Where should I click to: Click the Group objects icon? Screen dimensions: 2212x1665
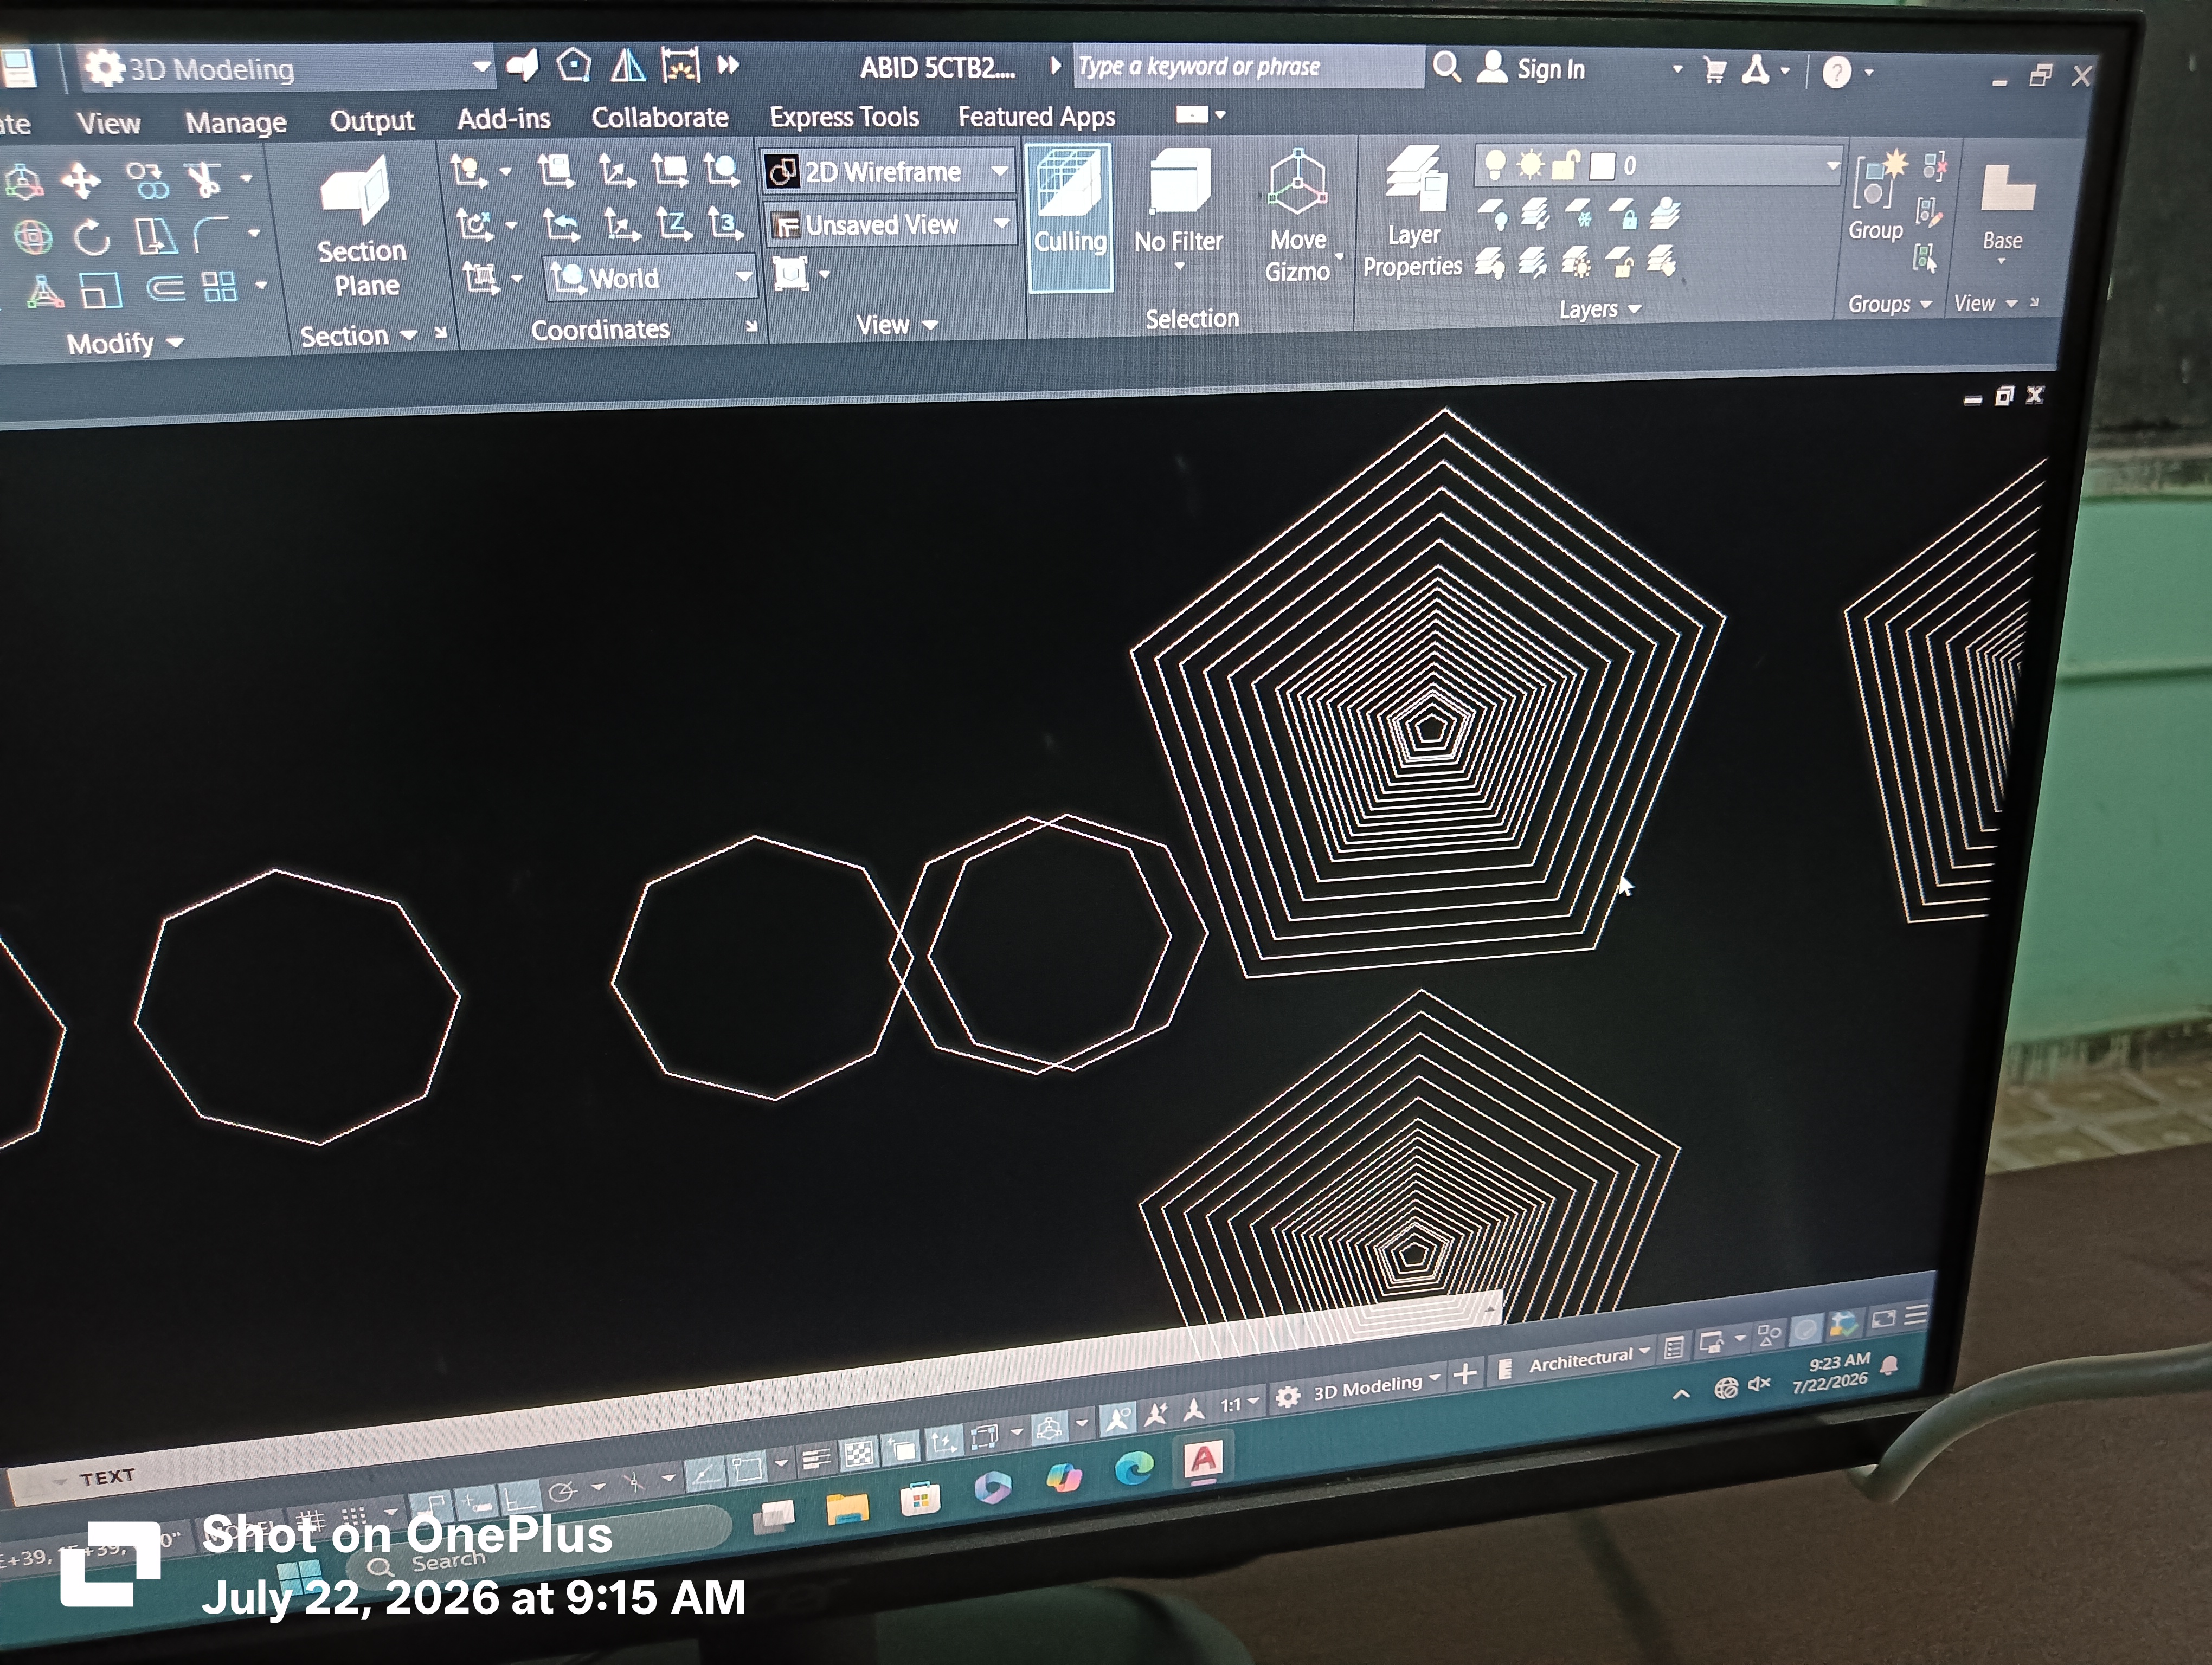click(1875, 195)
